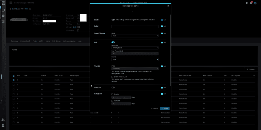
Task: Check the Receive rate limit checkbox
Action: click(112, 94)
